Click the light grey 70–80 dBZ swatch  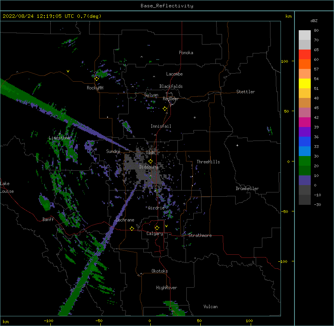point(305,35)
